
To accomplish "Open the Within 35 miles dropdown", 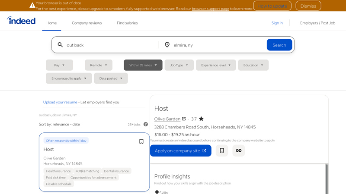I will tap(143, 65).
